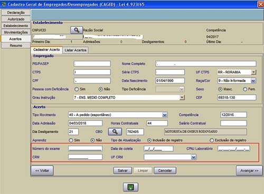Switch to Listar Acertos tab
The image size is (264, 194).
point(76,50)
